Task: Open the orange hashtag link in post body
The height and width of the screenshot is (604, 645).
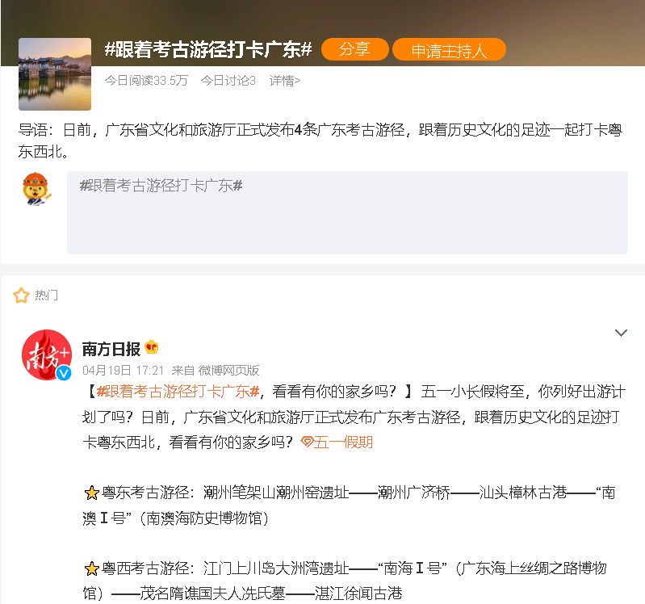Action: (x=177, y=392)
